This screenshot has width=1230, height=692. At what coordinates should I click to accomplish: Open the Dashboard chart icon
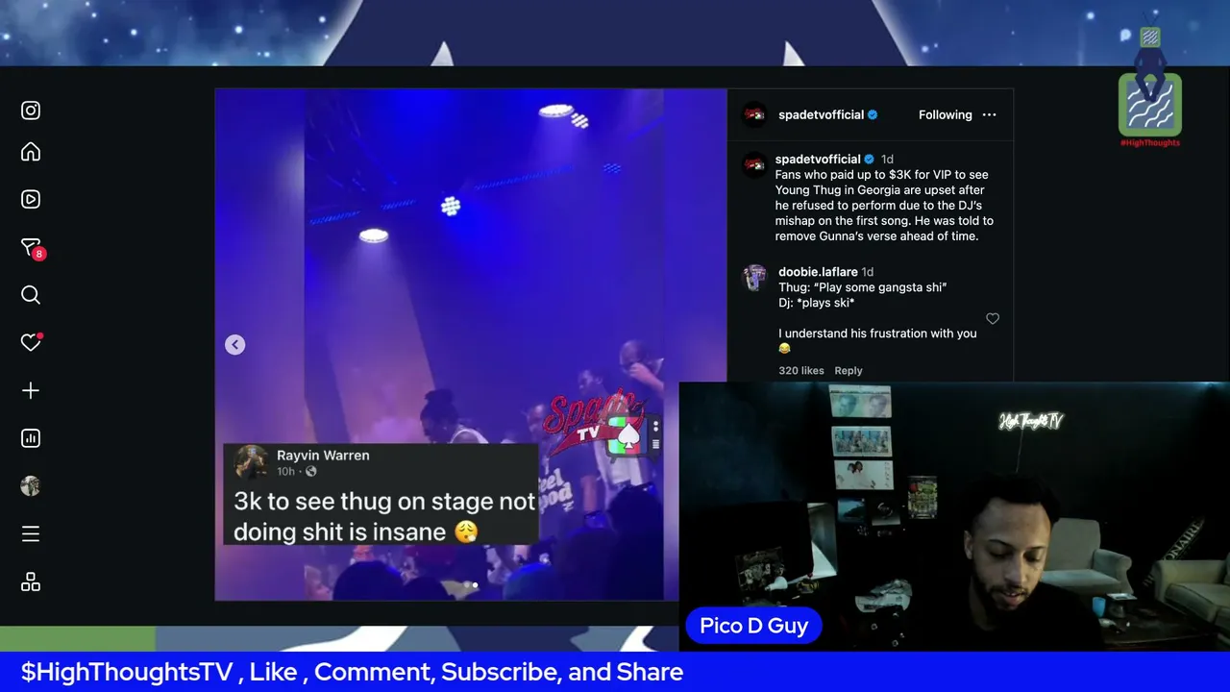pos(31,438)
